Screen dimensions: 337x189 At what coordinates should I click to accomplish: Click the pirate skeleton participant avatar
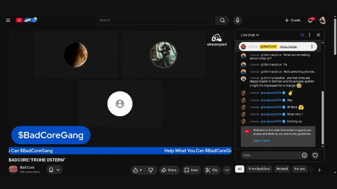pyautogui.click(x=163, y=55)
